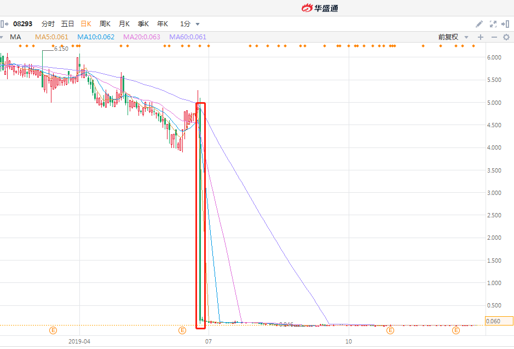The image size is (514, 349).
Task: Open chart settings gear icon
Action: 506,37
